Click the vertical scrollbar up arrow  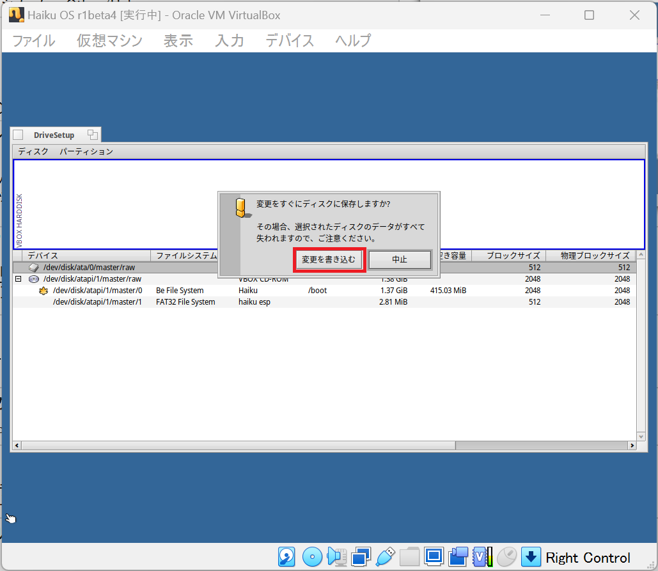(641, 254)
